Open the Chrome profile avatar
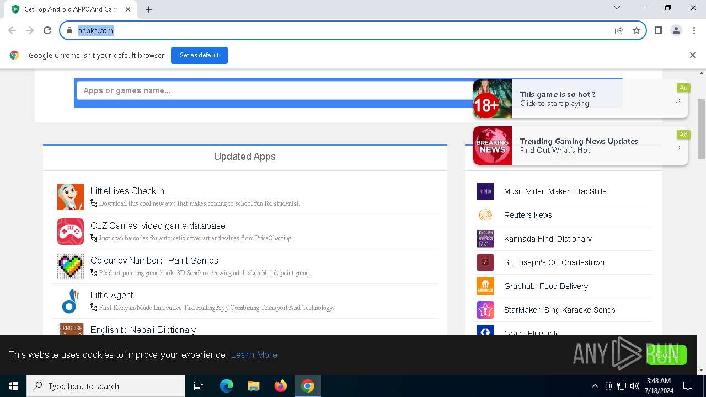Viewport: 706px width, 397px height. tap(676, 30)
